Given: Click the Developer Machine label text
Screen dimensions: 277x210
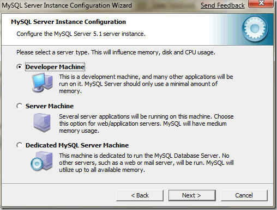Looking at the screenshot, I should (55, 67).
